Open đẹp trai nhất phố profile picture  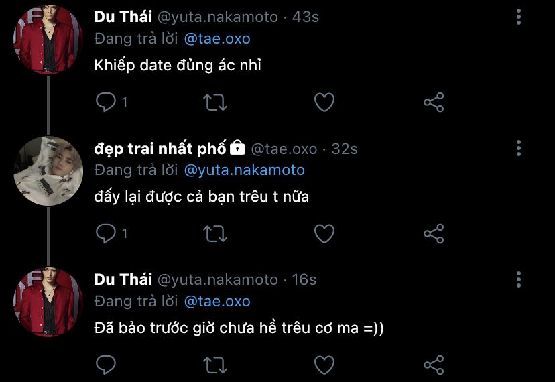48,170
